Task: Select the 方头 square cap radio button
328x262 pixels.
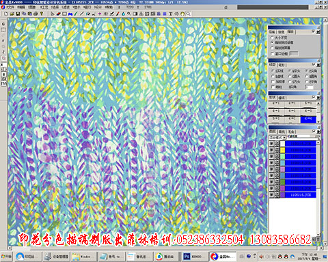Action: [x=290, y=81]
